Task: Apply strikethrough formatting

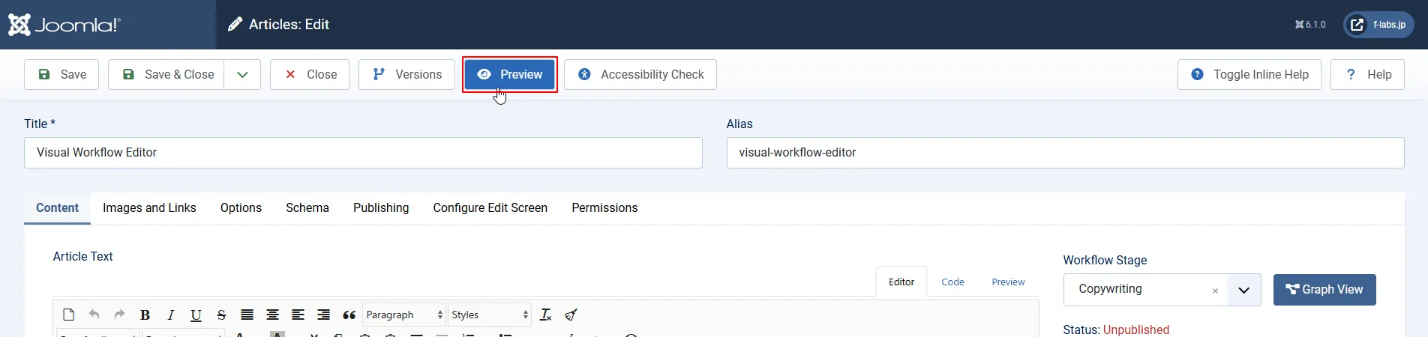Action: pyautogui.click(x=221, y=315)
